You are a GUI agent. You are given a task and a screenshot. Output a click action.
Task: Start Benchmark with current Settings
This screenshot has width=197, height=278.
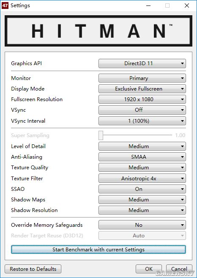pyautogui.click(x=98, y=250)
